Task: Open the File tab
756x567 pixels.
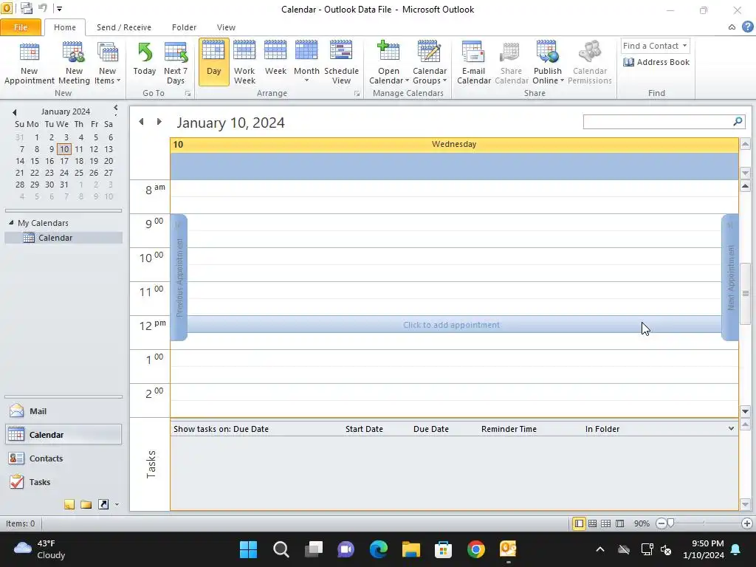Action: tap(21, 27)
